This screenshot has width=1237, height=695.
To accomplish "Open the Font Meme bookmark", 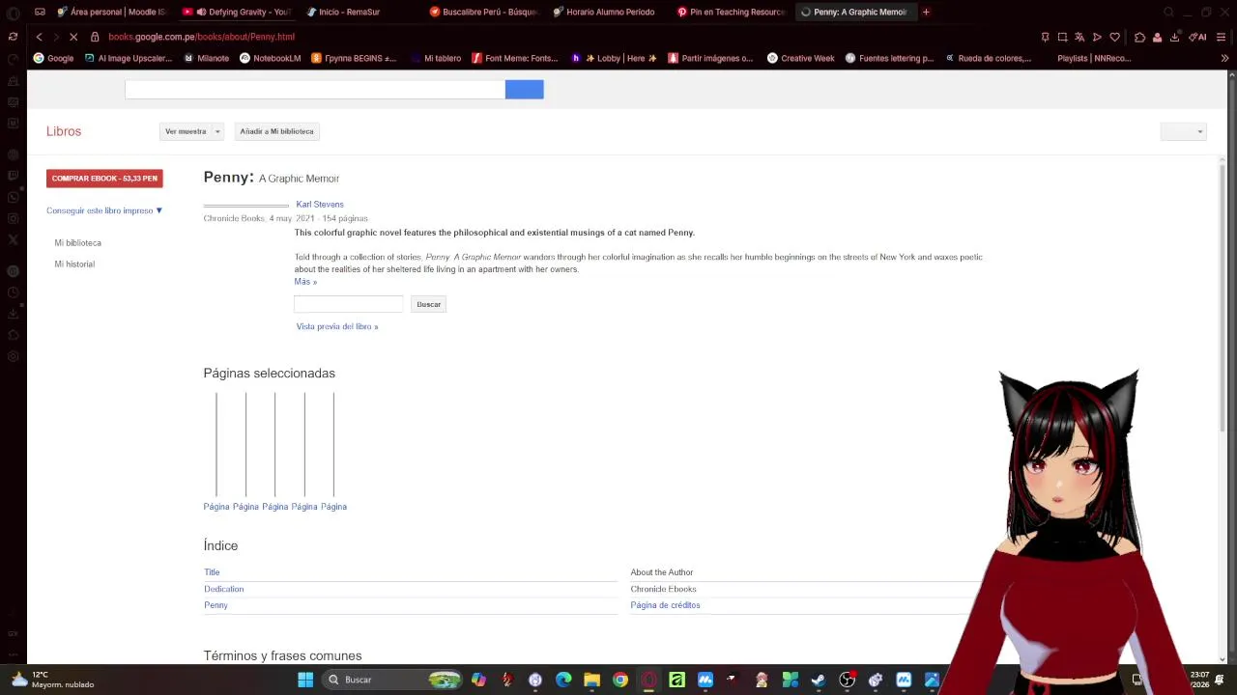I will [x=515, y=58].
